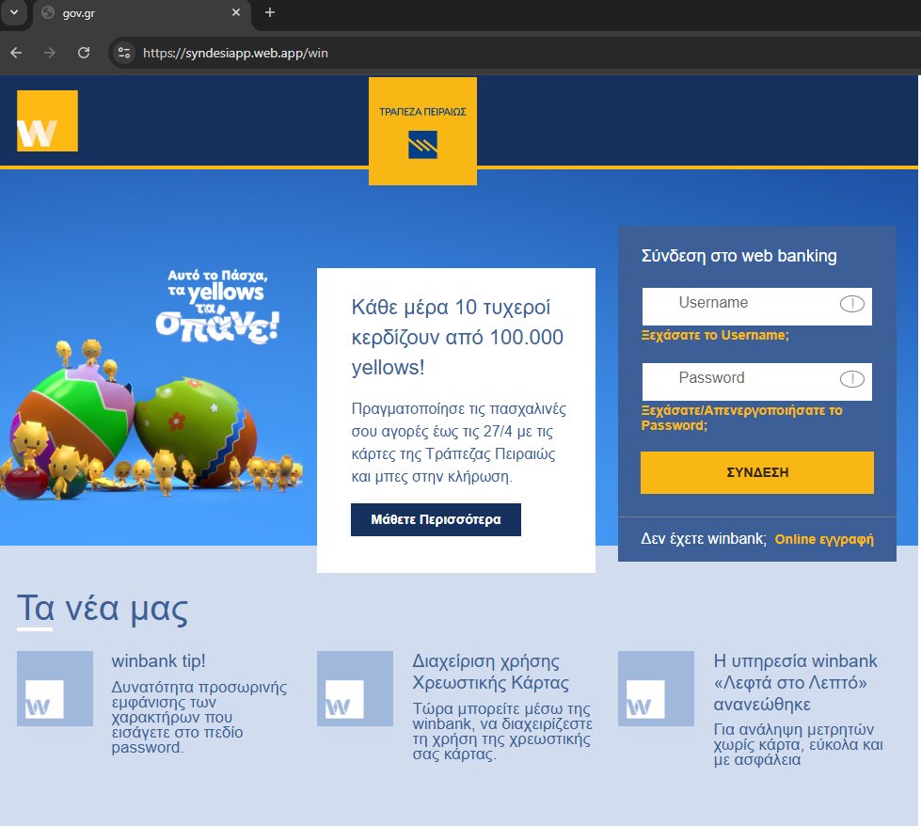Image resolution: width=921 pixels, height=826 pixels.
Task: Click the W thumbnail beside 'Διαχείριση χρήσης Χρεωστικής Κάρτας'
Action: (355, 688)
